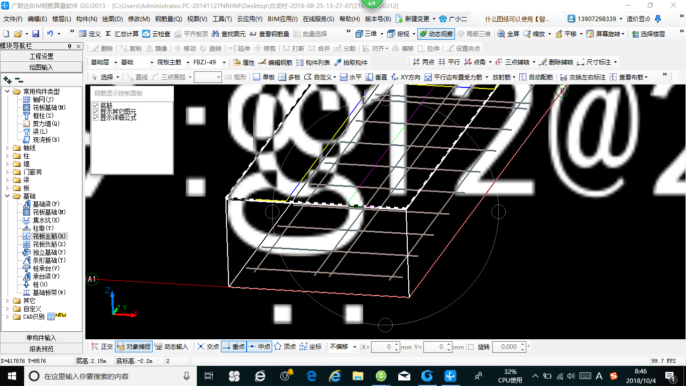Open 基础层 floor dropdown
The height and width of the screenshot is (386, 686).
(x=116, y=62)
